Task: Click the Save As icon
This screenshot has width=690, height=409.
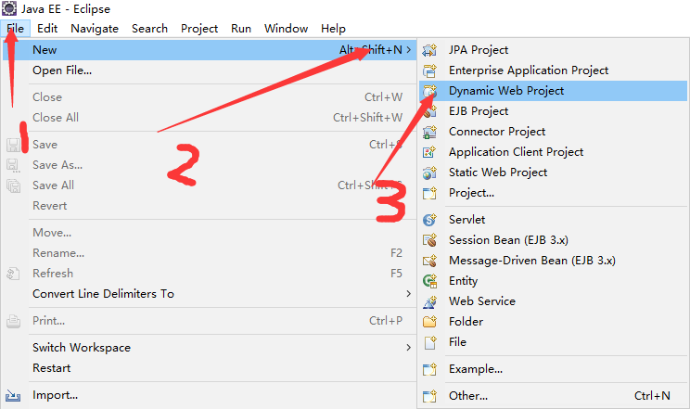Action: point(13,165)
